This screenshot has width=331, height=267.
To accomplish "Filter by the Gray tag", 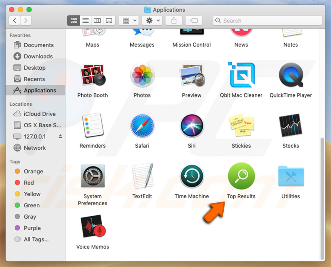I will click(x=36, y=217).
